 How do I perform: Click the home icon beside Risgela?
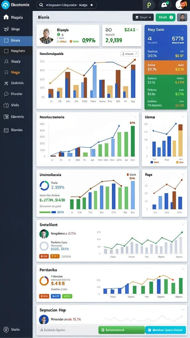(6, 17)
